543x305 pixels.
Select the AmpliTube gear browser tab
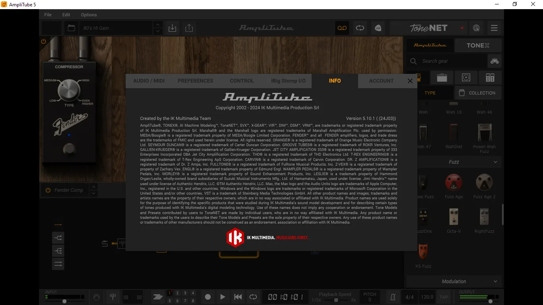430,45
